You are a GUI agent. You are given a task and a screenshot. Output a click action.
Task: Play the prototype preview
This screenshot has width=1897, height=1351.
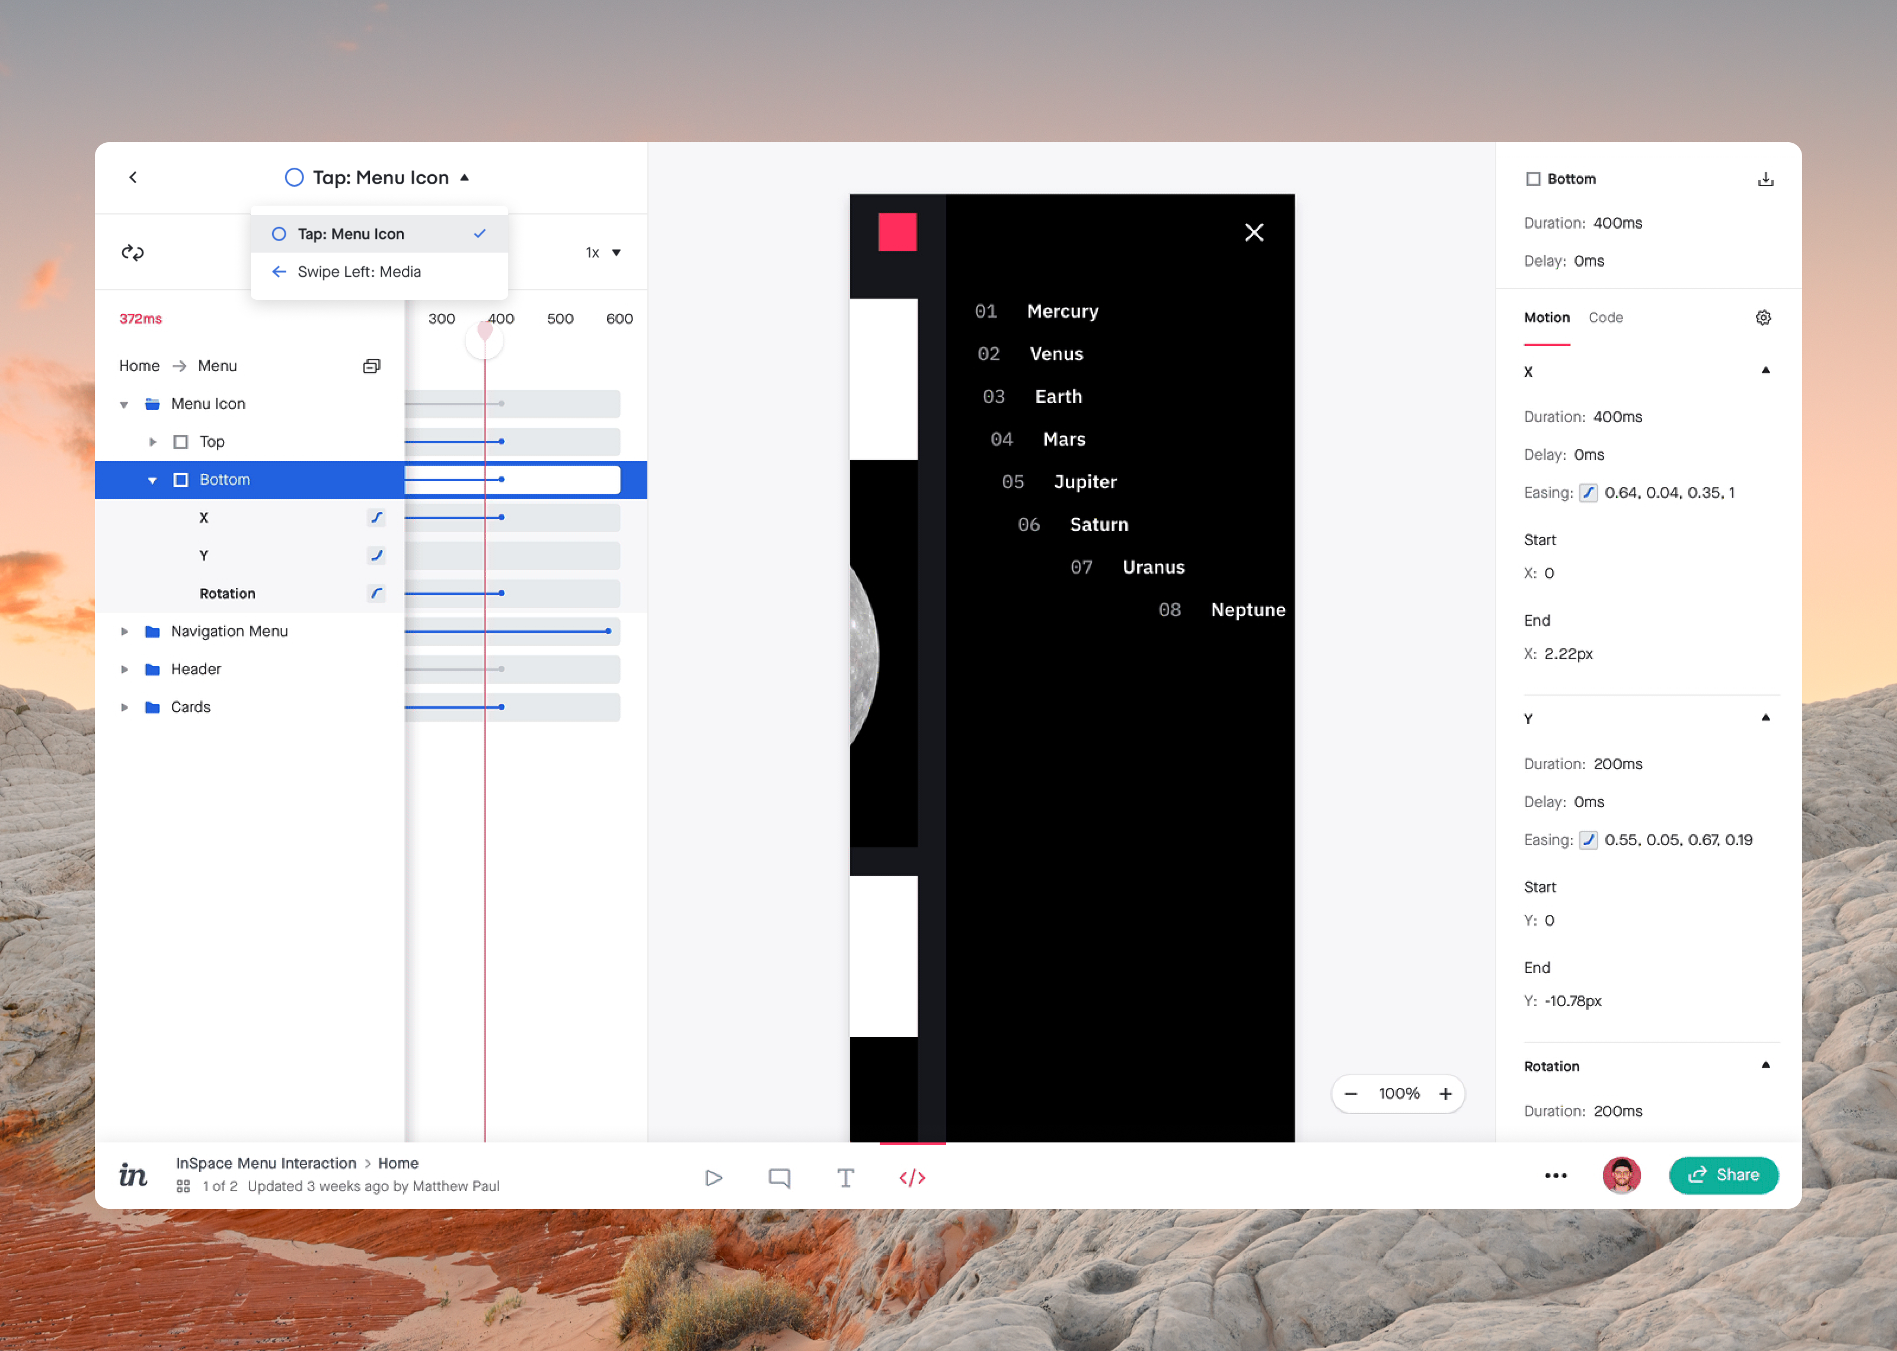tap(713, 1177)
